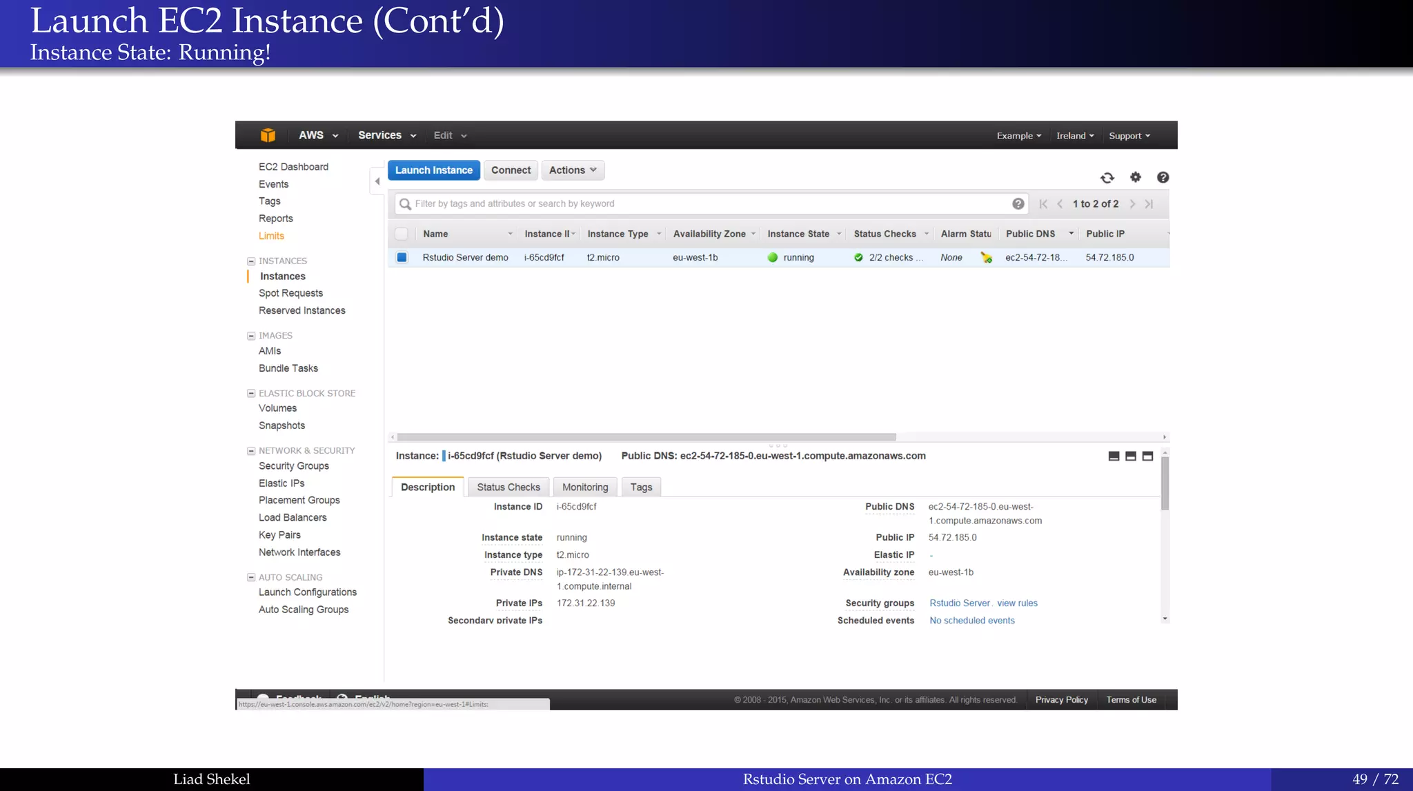Collapse the ELASTIC BLOCK STORE section
Screen dimensions: 1413x791
tap(251, 394)
